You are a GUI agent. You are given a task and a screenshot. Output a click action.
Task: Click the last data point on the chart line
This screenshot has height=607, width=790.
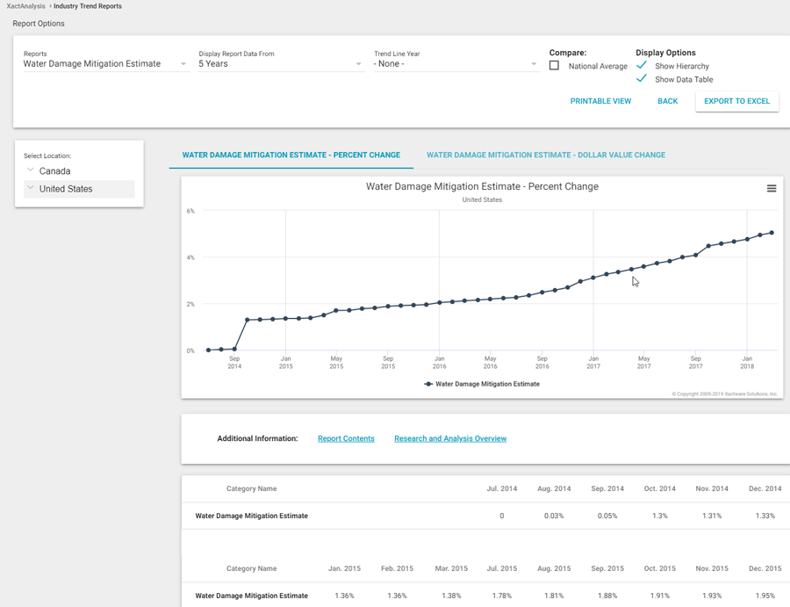pos(772,233)
